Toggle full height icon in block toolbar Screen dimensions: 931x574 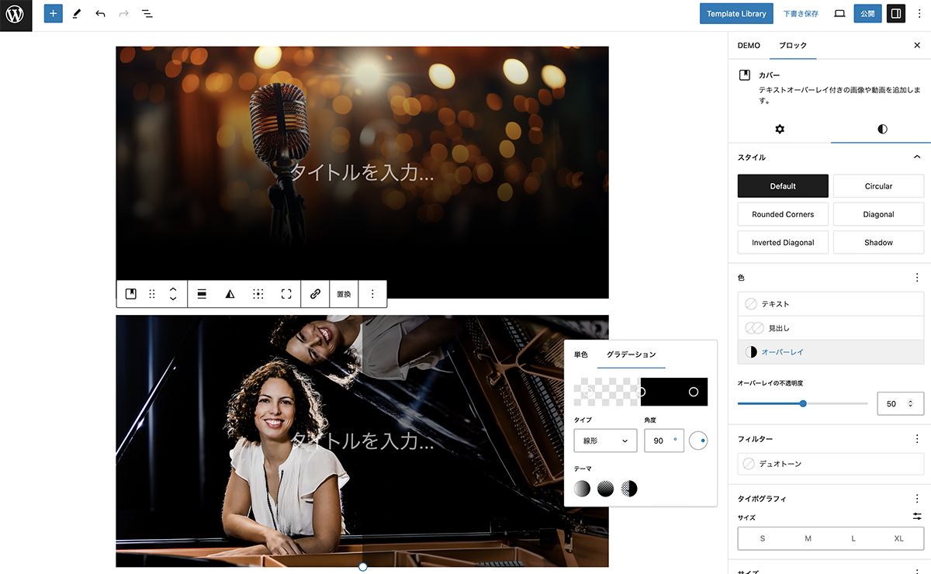286,294
